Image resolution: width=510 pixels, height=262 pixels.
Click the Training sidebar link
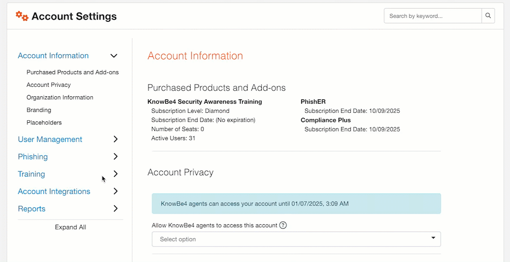coord(32,174)
